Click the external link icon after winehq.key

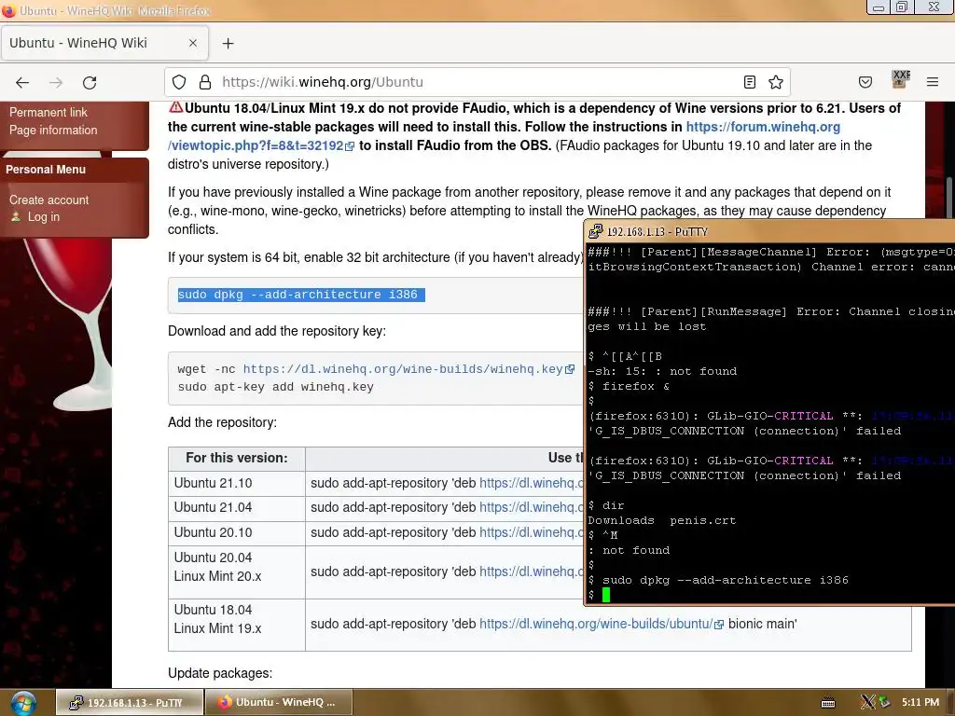pos(570,369)
